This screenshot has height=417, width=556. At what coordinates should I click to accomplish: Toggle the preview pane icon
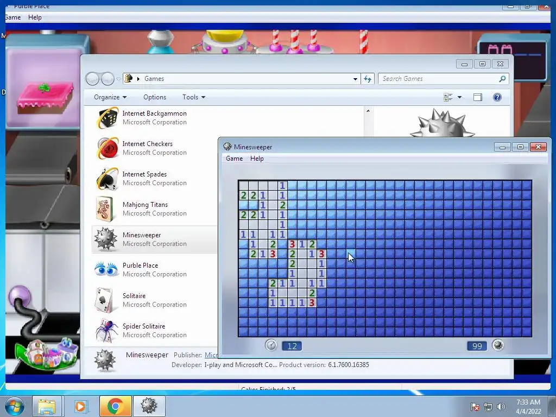point(478,97)
